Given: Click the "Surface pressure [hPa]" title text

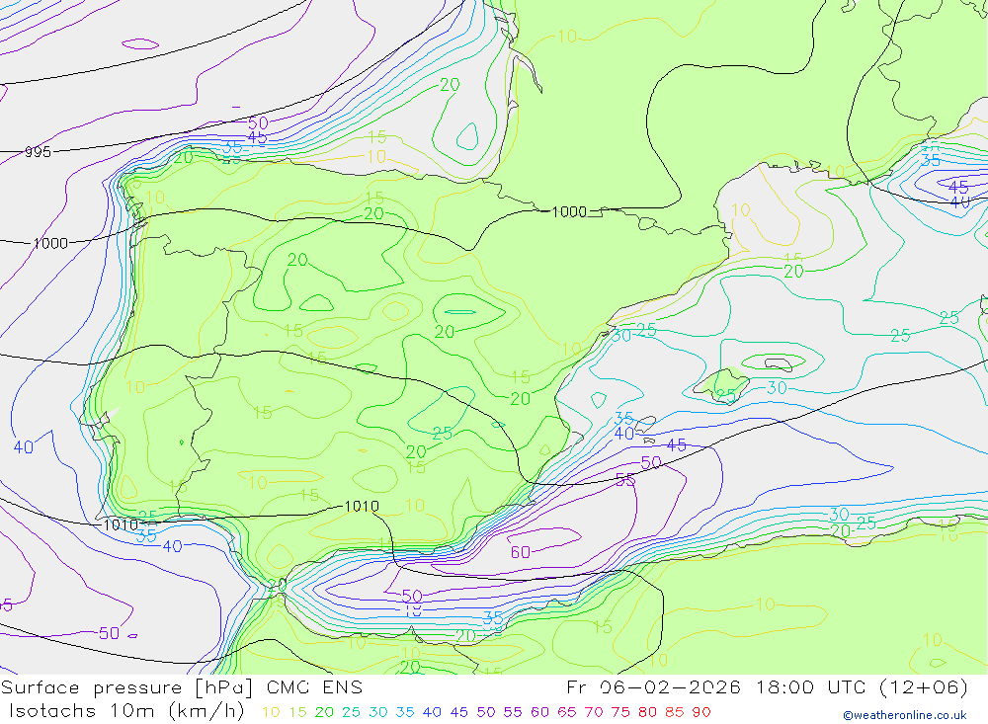Looking at the screenshot, I should point(126,687).
